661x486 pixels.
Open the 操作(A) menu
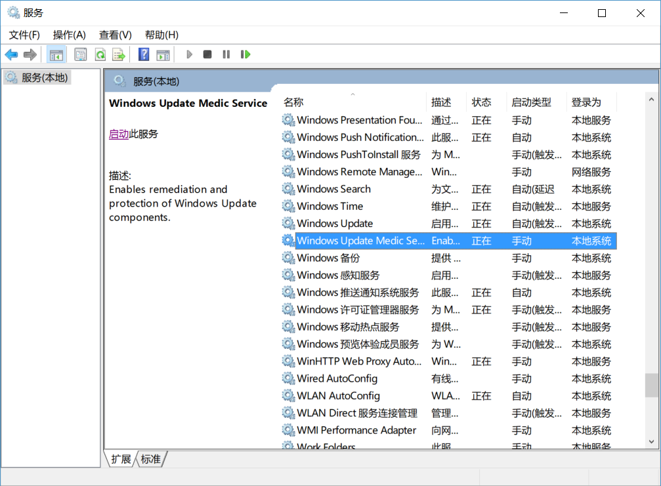(70, 35)
